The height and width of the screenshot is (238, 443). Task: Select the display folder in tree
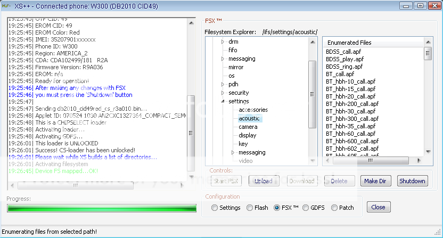(248, 135)
